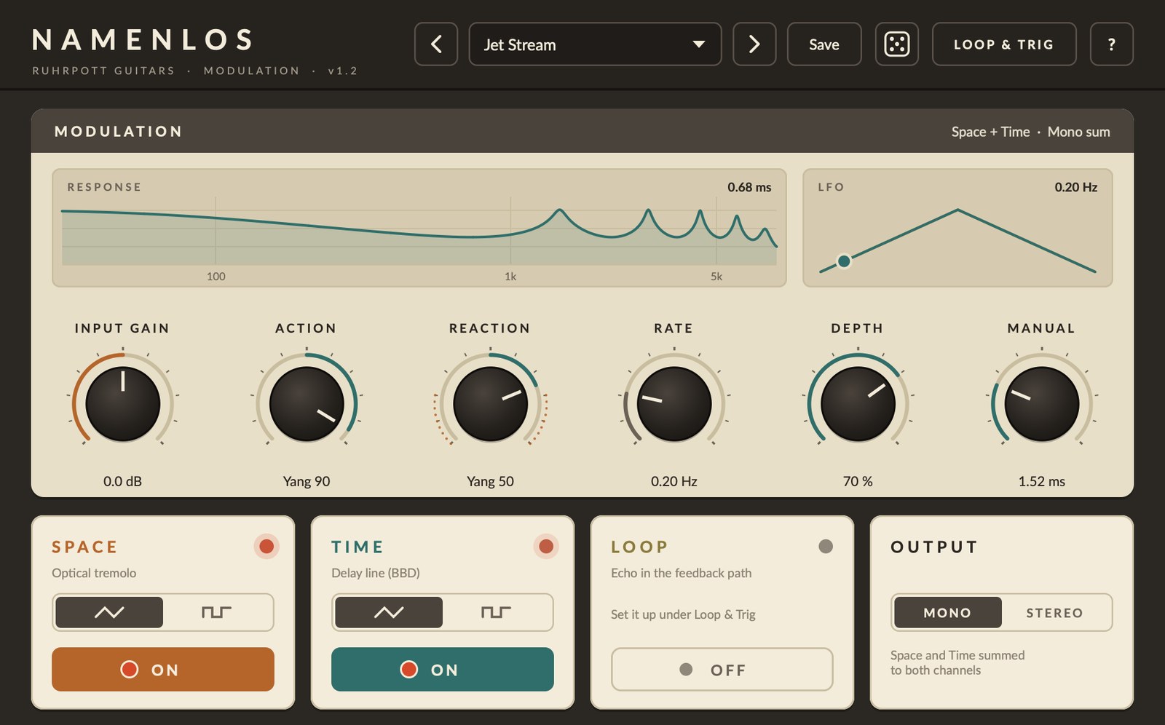
Task: Click the Action knob
Action: [x=307, y=404]
